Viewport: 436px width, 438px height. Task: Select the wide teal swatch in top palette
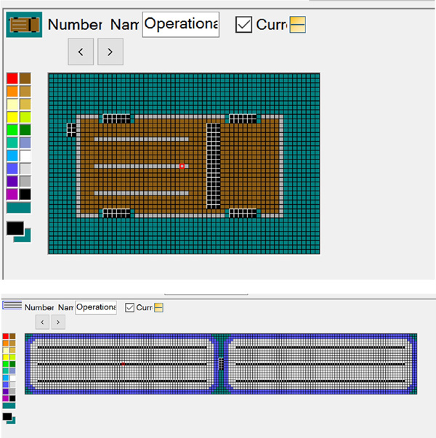point(19,208)
